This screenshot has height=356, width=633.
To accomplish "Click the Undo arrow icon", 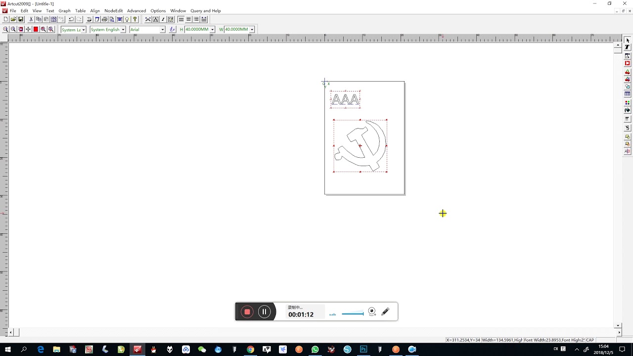I will point(71,19).
